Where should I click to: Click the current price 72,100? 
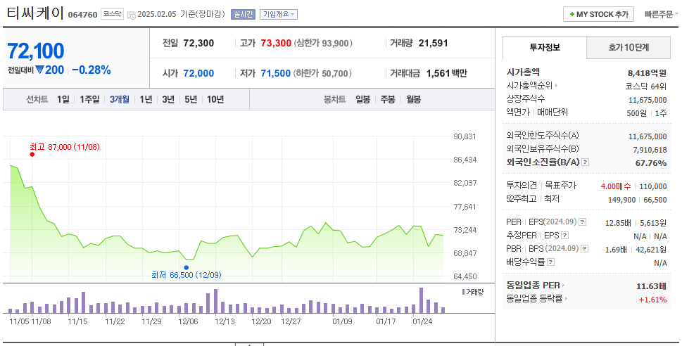pyautogui.click(x=36, y=51)
